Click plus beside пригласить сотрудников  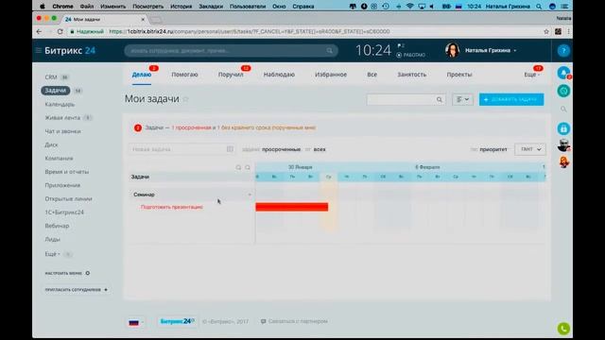click(106, 290)
